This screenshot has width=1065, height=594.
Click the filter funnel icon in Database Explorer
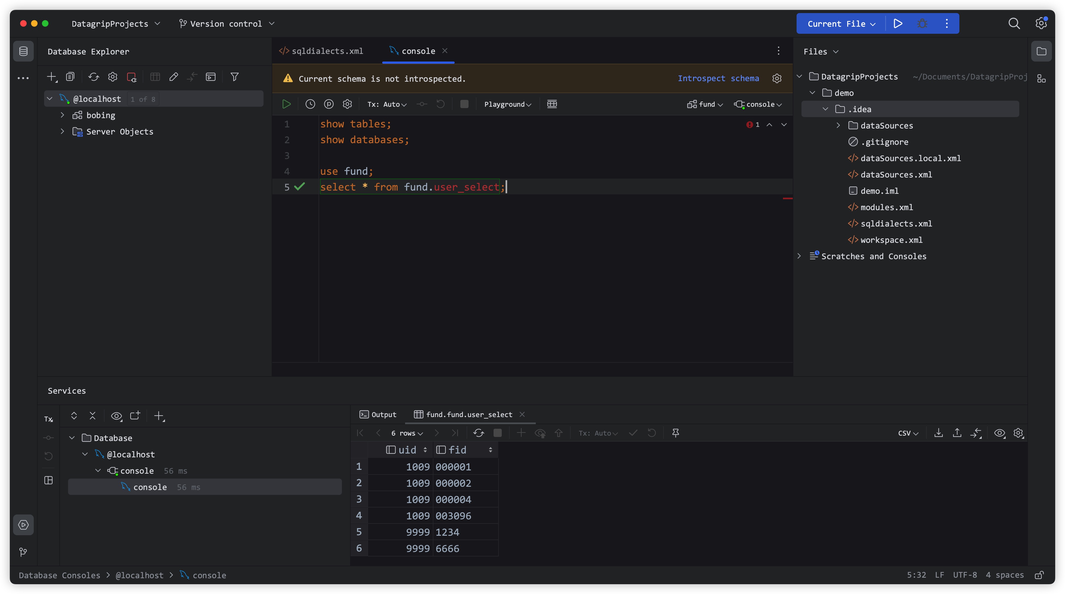click(234, 77)
